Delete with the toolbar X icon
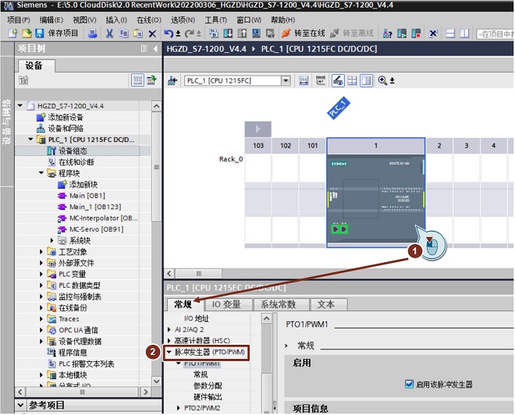Viewport: 515px width, 415px height. 152,34
